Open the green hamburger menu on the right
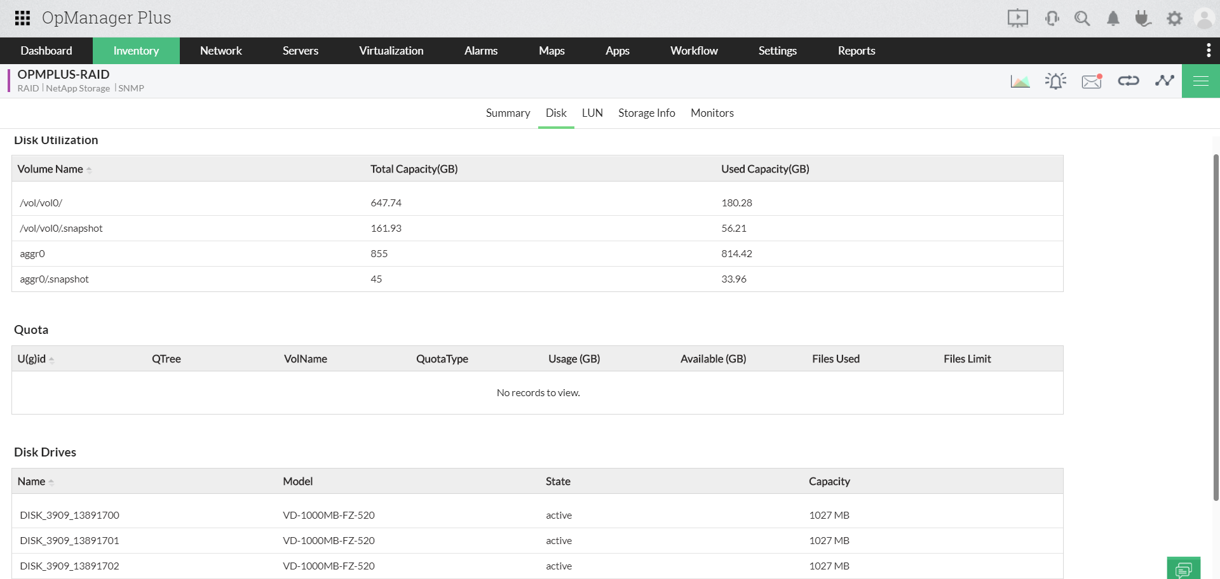Viewport: 1220px width, 579px height. [1200, 81]
